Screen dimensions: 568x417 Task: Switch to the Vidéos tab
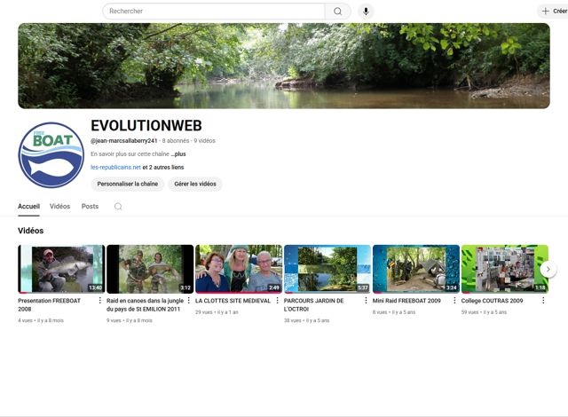pos(59,207)
